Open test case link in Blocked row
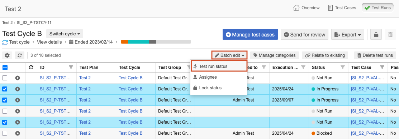Image resolution: width=399 pixels, height=139 pixels. coord(367,133)
